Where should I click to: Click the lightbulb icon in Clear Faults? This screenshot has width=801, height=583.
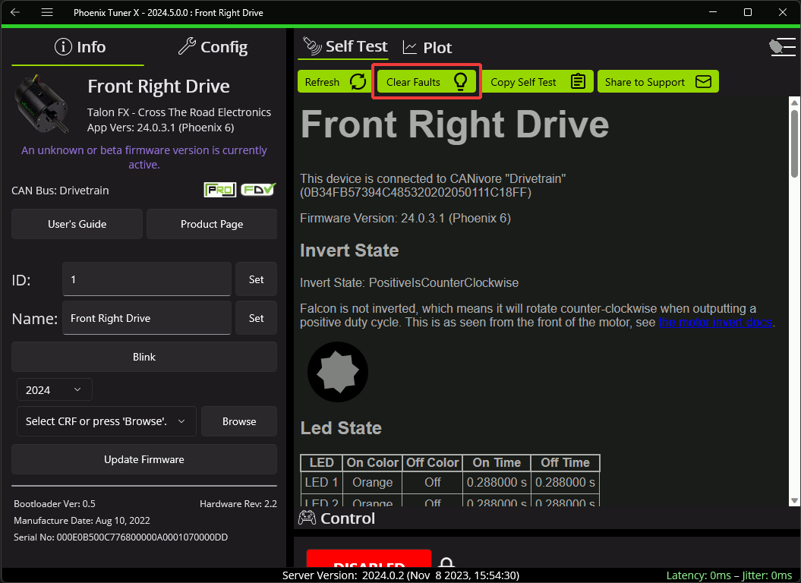pos(460,82)
